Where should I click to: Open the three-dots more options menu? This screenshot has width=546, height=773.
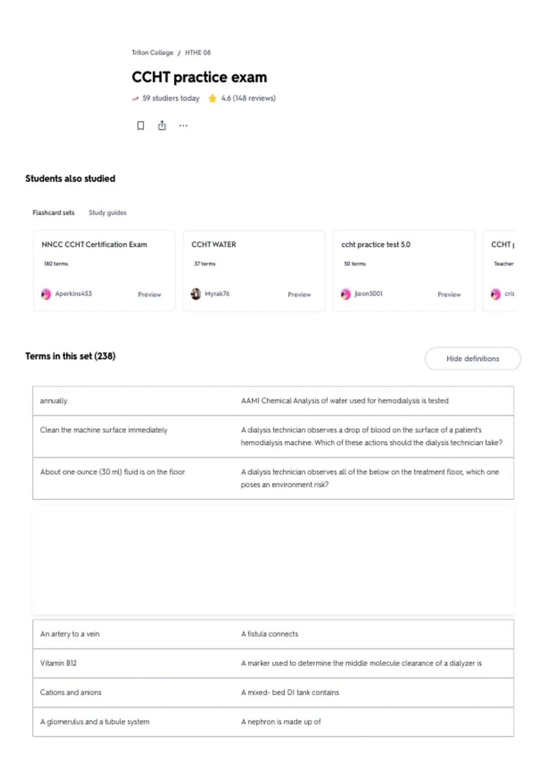click(x=183, y=125)
